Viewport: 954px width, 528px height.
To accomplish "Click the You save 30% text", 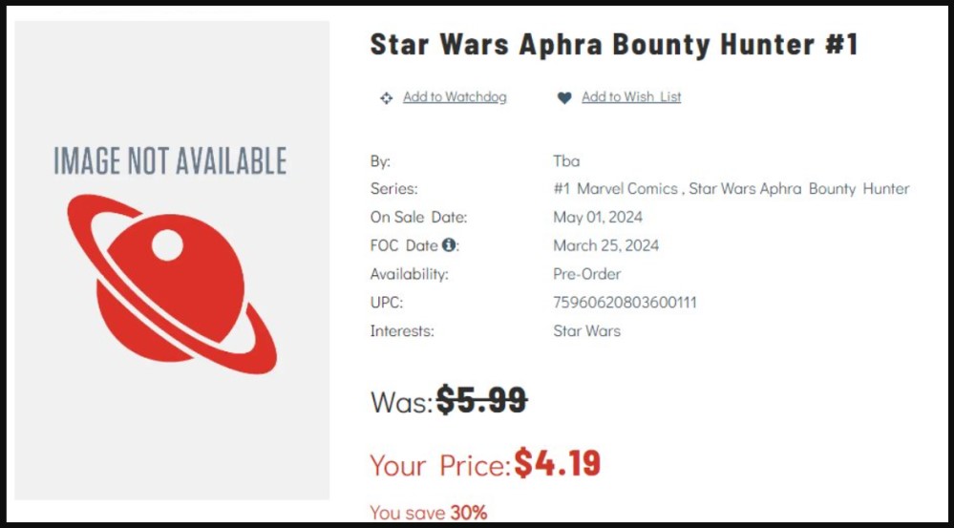I will [428, 513].
